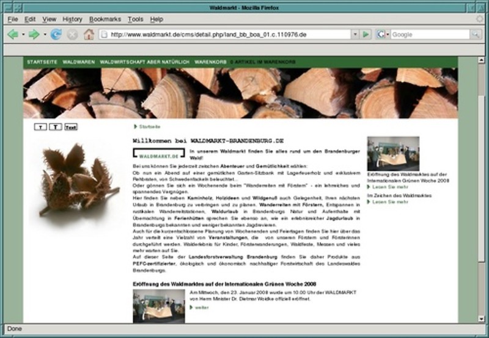Click the scrollbar up arrow
This screenshot has width=489, height=338.
pos(481,60)
